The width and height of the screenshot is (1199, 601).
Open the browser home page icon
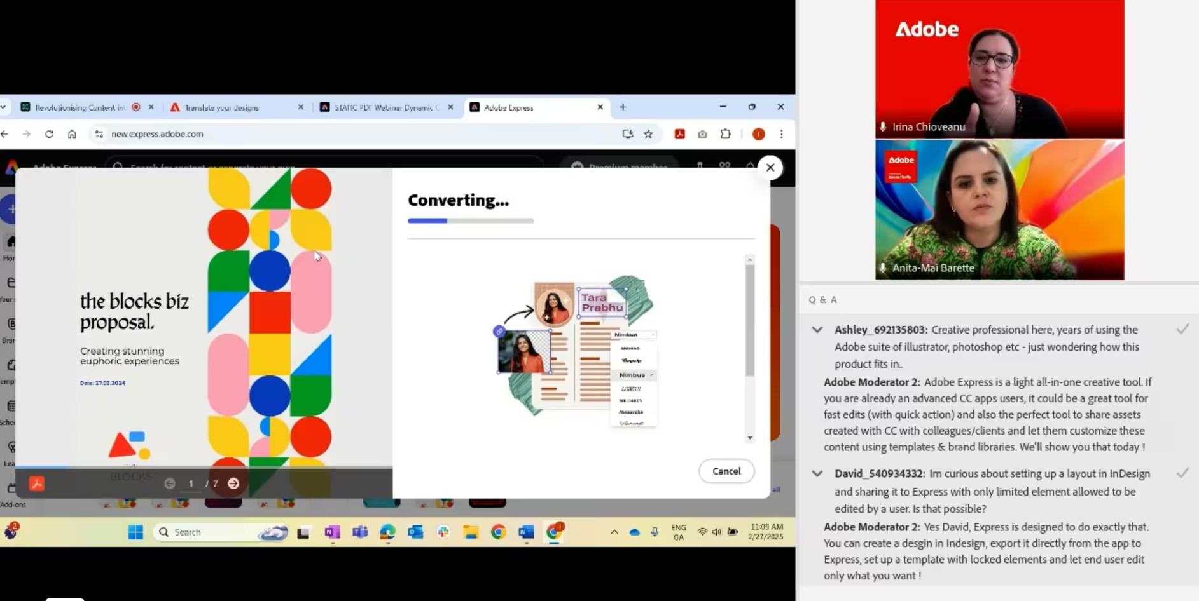click(x=72, y=134)
